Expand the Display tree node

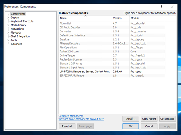pos(8,18)
